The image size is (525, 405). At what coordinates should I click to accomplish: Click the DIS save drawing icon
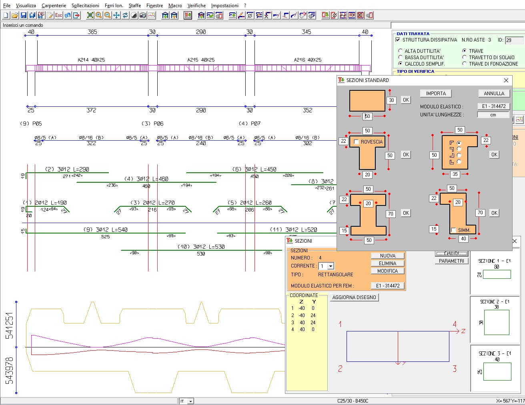click(x=41, y=15)
